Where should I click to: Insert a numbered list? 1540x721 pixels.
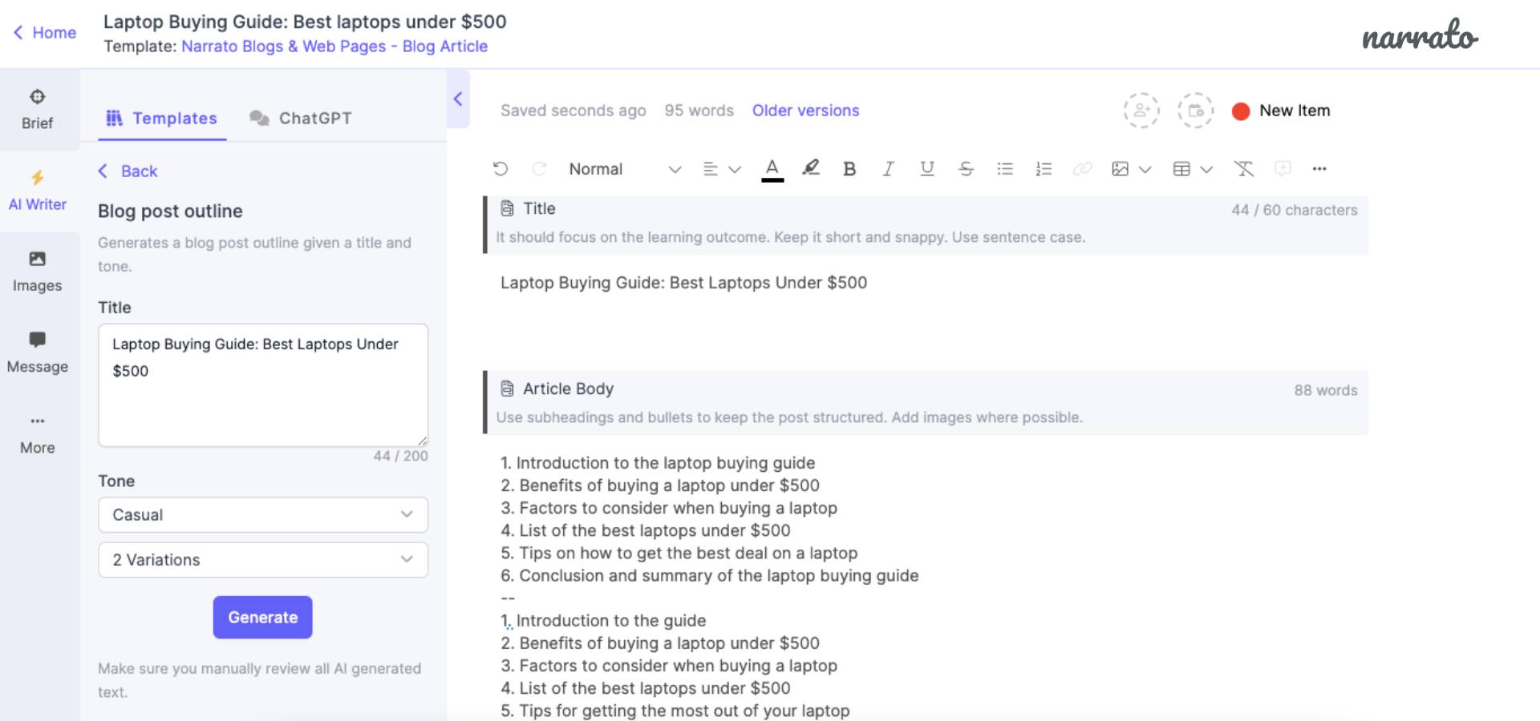click(x=1044, y=169)
